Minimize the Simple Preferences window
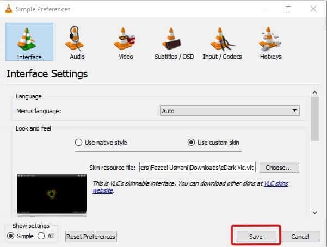The height and width of the screenshot is (247, 327). tap(264, 9)
